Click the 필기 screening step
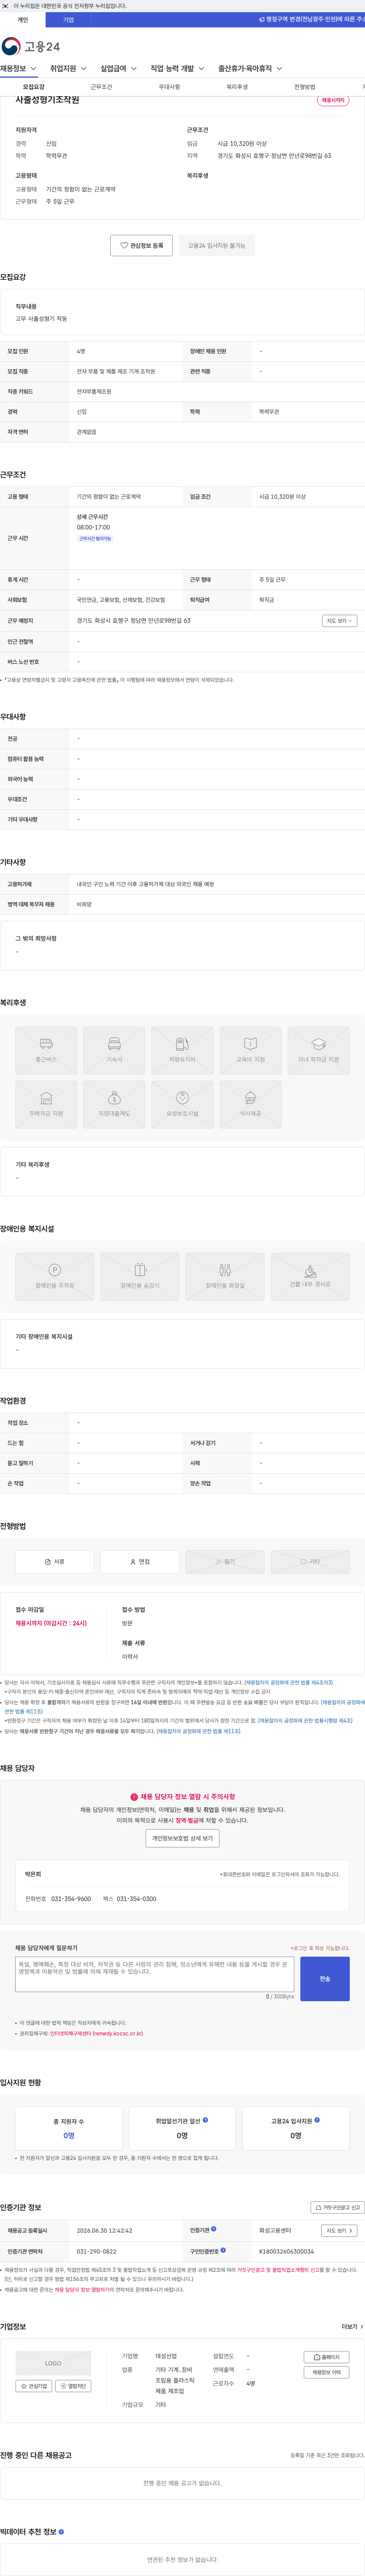Screen dimensions: 365x2576 [x=225, y=1561]
